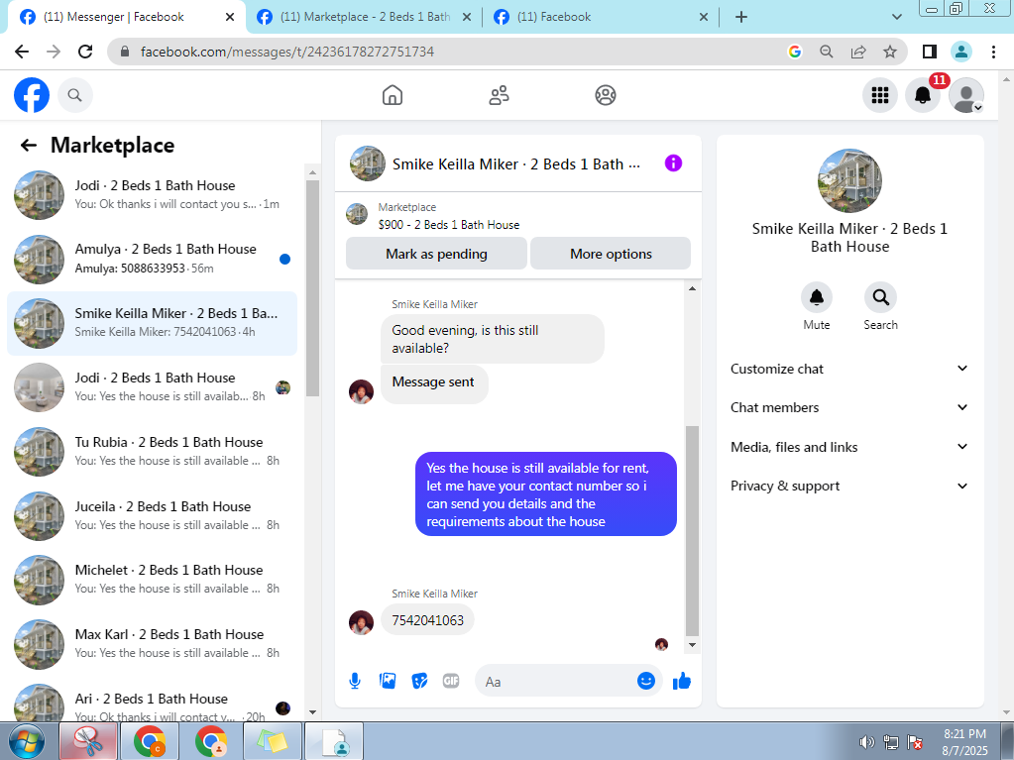
Task: Open the Facebook search magnifier
Action: pyautogui.click(x=75, y=95)
